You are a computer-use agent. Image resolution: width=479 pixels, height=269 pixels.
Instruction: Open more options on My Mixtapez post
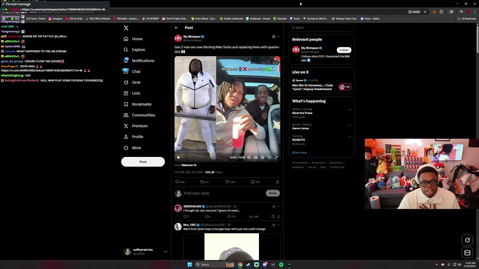278,37
